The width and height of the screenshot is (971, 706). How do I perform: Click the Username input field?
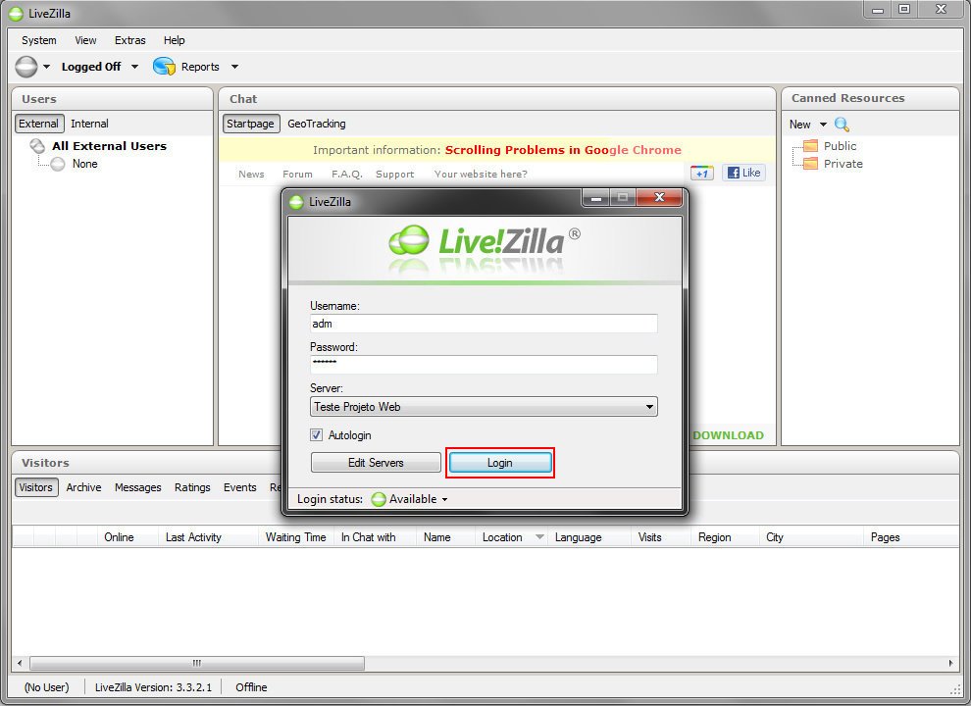pyautogui.click(x=484, y=324)
